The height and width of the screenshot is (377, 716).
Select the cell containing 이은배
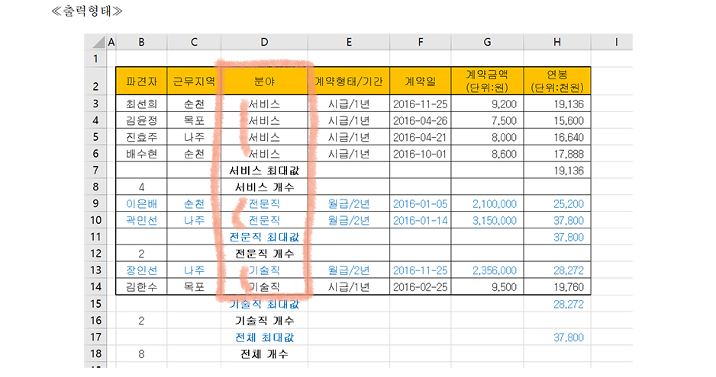pos(141,203)
